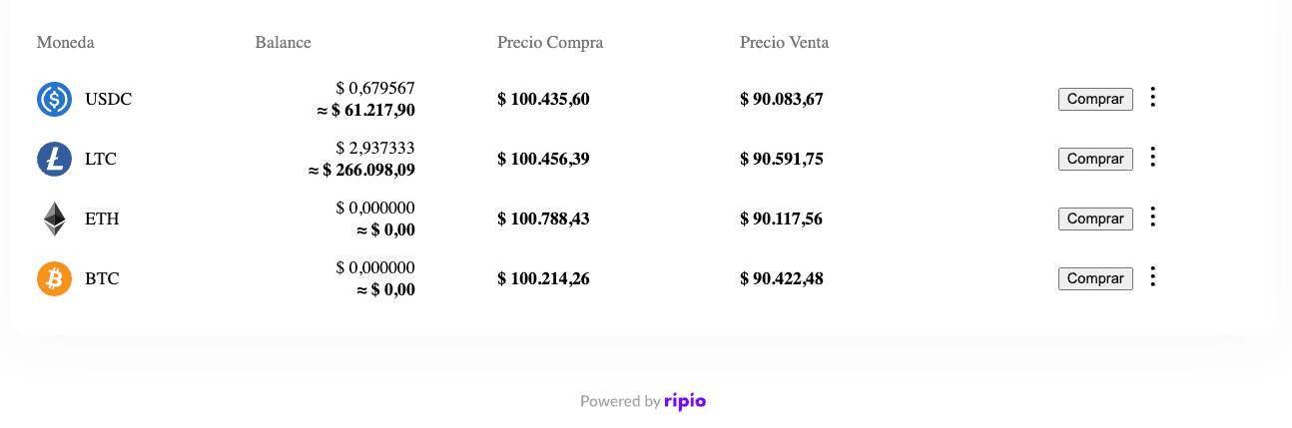Select the BTC sale price $ 90.422,48

[782, 278]
